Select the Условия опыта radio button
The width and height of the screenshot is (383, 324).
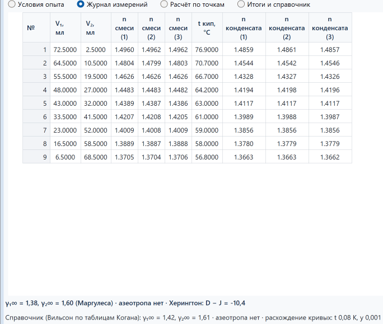coord(36,4)
